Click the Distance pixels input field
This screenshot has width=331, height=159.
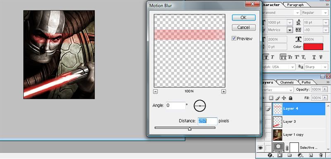pos(207,121)
